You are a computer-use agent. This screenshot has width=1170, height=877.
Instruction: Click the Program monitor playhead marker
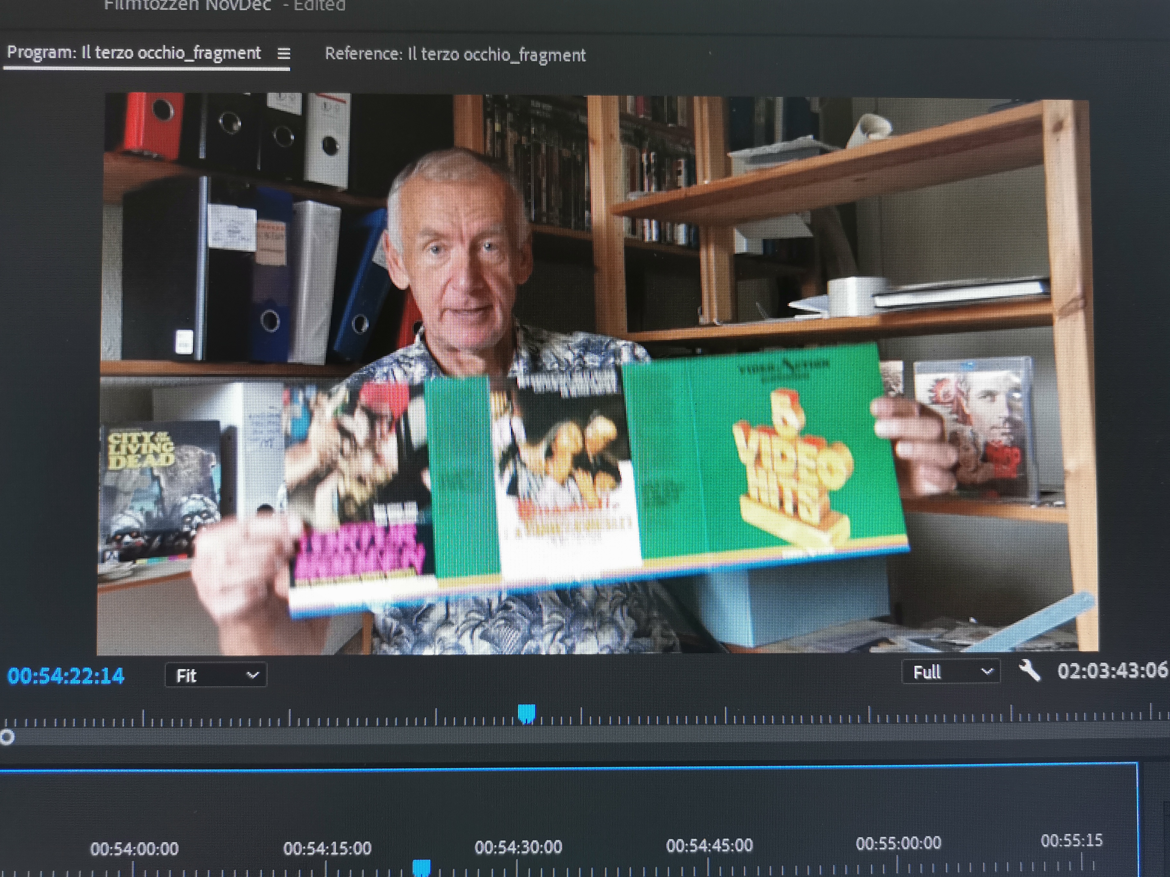(x=526, y=714)
